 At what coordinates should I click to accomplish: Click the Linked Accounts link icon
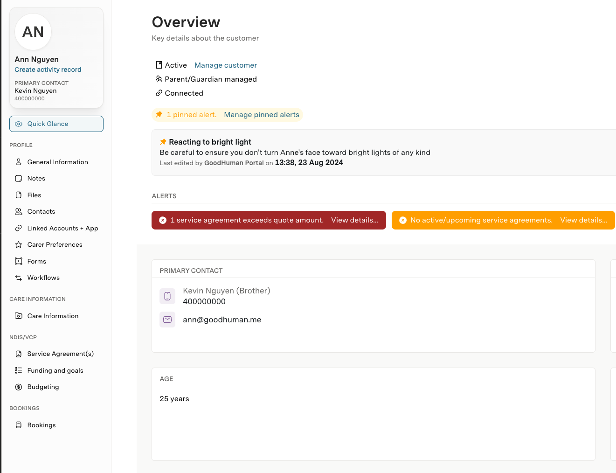tap(19, 228)
